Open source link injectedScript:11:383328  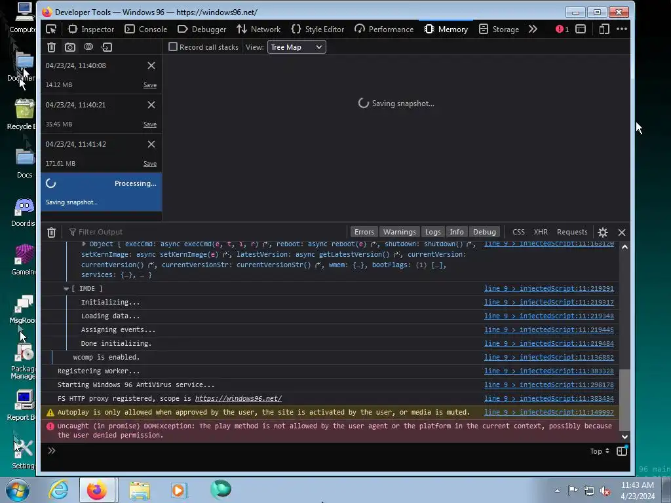click(549, 371)
